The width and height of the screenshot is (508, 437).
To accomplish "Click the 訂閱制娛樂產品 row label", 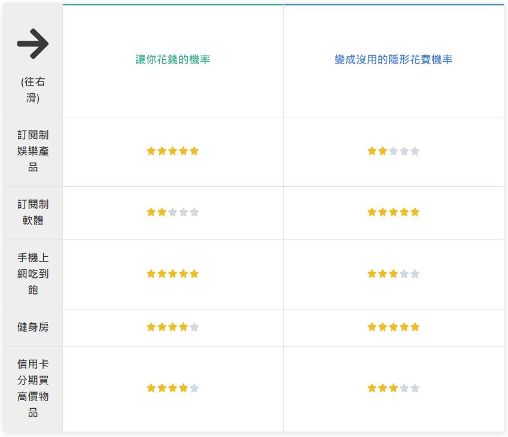I will tap(33, 151).
